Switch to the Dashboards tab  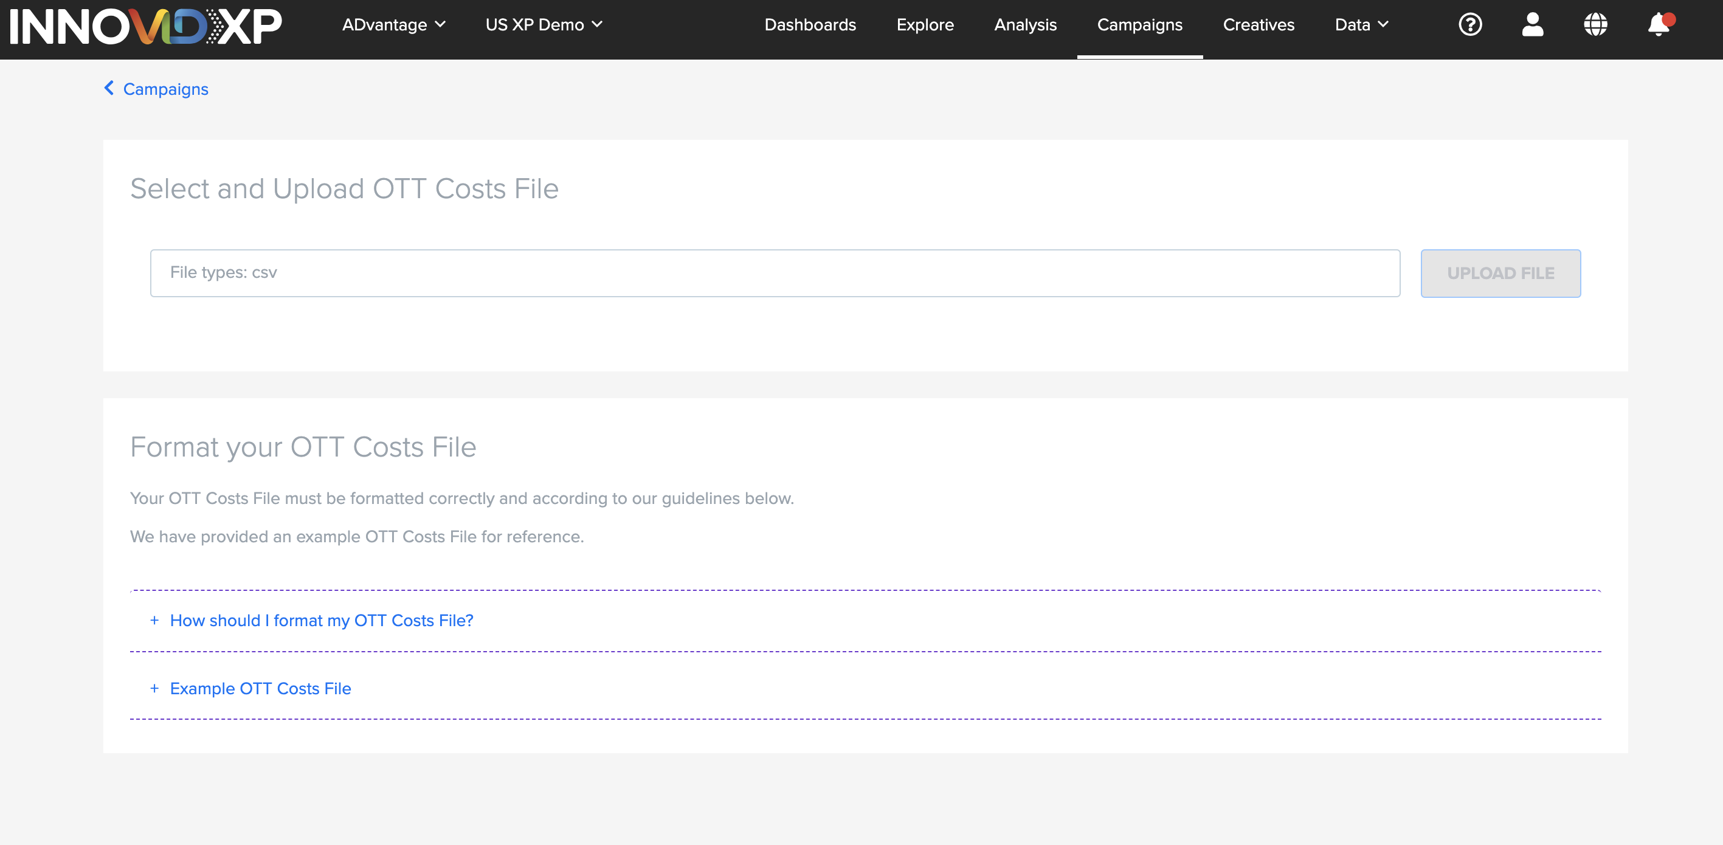click(810, 24)
